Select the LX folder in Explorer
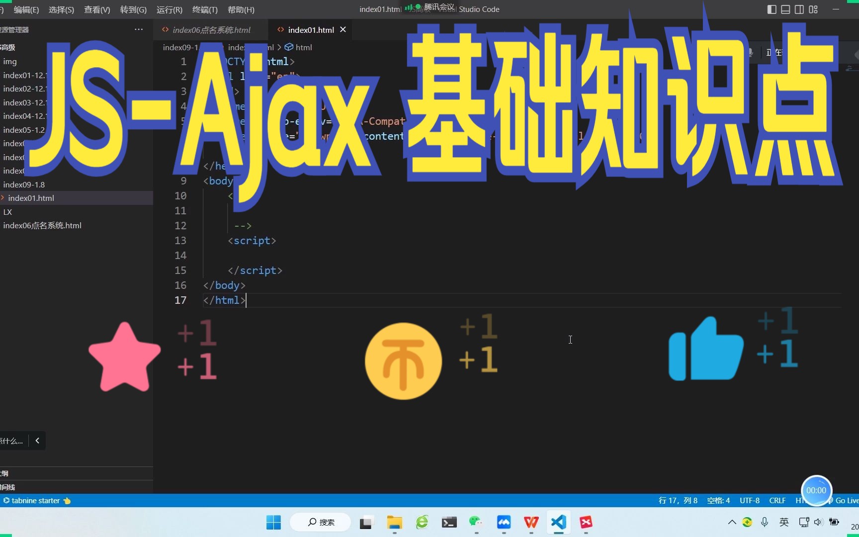859x537 pixels. pos(8,212)
